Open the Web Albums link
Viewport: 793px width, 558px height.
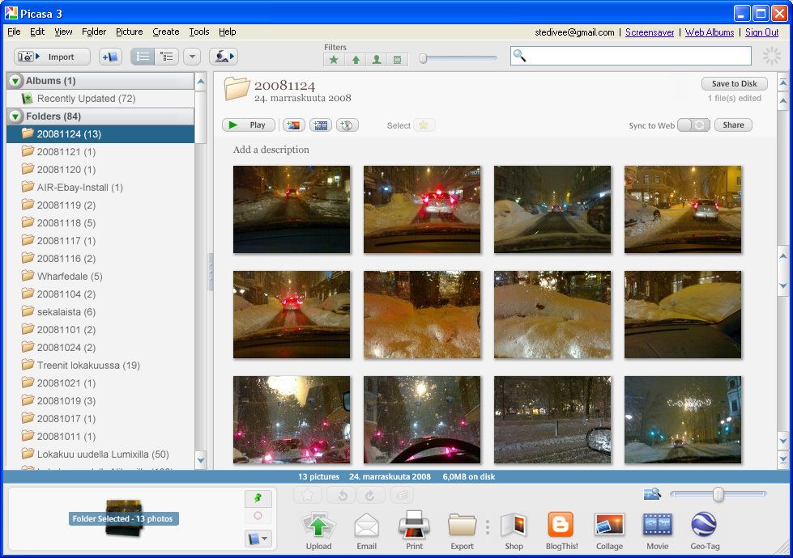click(709, 32)
